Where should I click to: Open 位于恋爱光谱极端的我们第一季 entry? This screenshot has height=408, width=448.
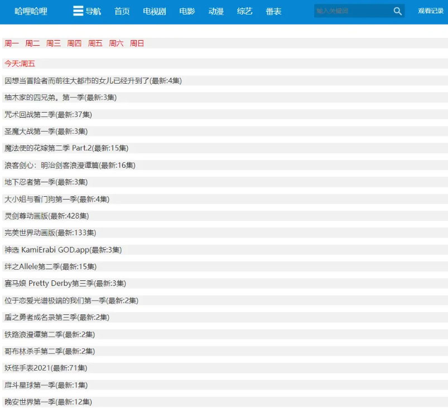(x=71, y=300)
